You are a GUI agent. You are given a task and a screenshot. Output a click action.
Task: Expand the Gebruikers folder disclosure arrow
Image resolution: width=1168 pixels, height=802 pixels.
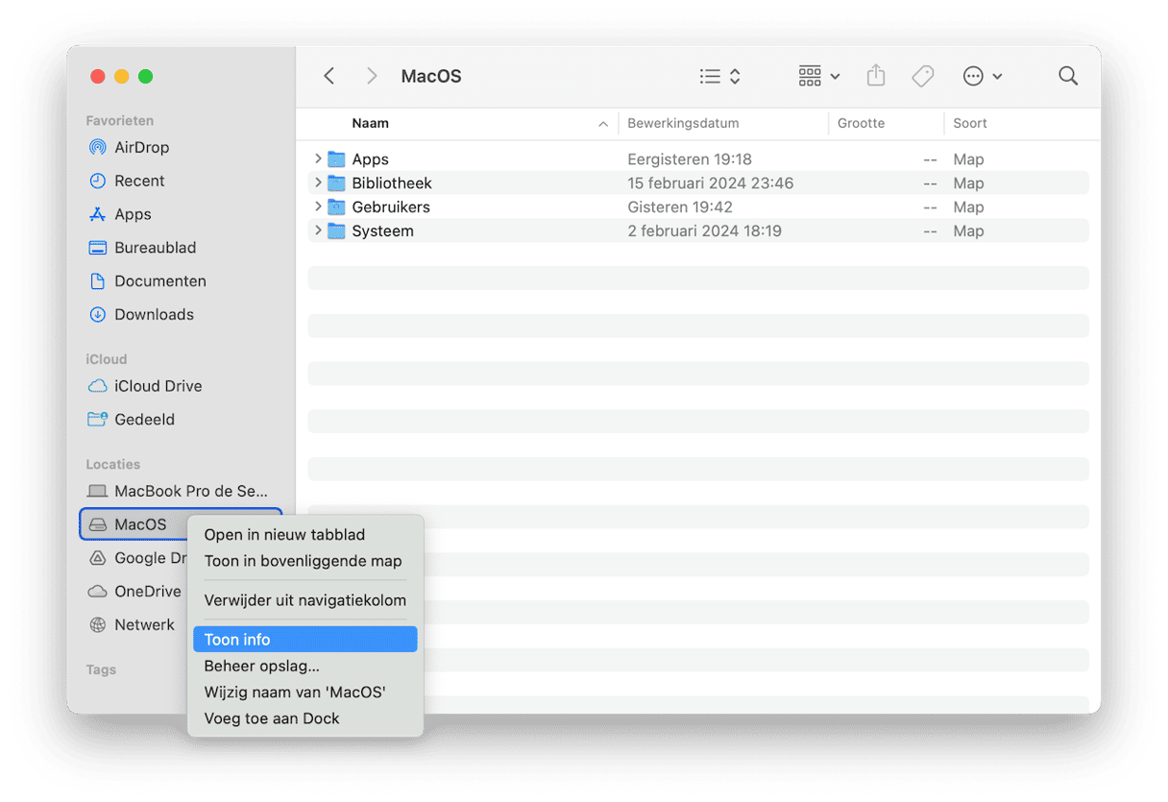point(318,207)
